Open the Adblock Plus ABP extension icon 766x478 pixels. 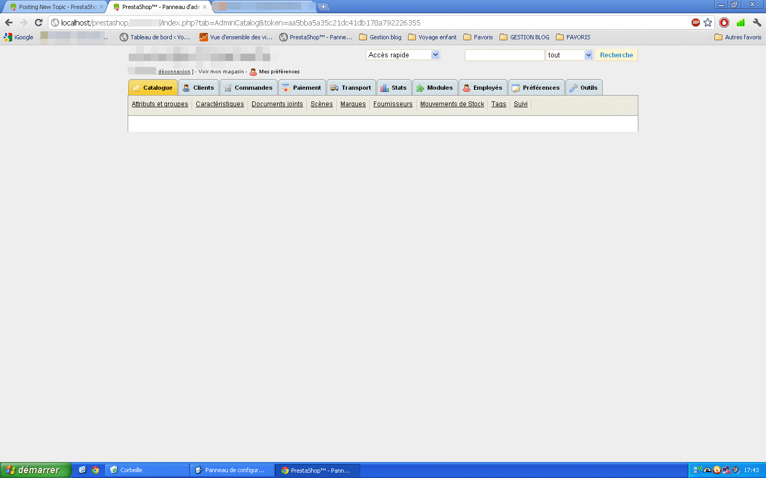(695, 22)
